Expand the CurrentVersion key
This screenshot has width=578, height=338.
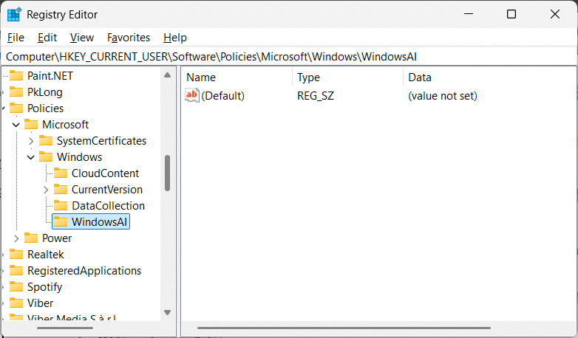(46, 189)
